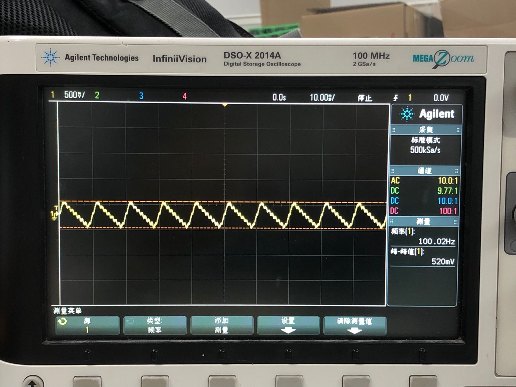The width and height of the screenshot is (516, 387).
Task: Click the rotate arrow icon on 源 softkey
Action: pos(62,321)
